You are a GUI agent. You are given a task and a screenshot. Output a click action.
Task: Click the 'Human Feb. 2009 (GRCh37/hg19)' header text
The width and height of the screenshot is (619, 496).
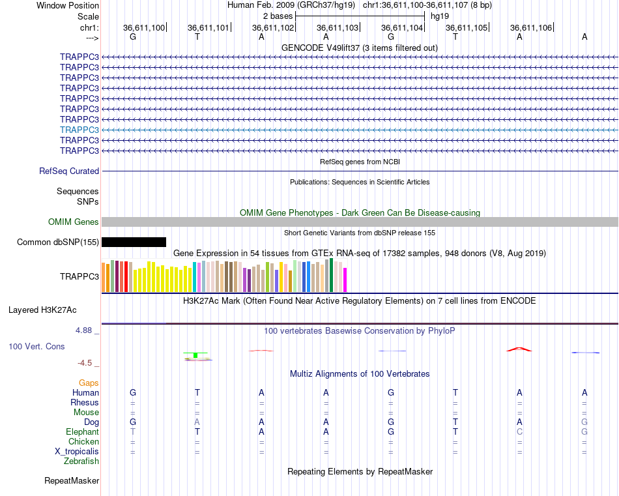pyautogui.click(x=291, y=5)
